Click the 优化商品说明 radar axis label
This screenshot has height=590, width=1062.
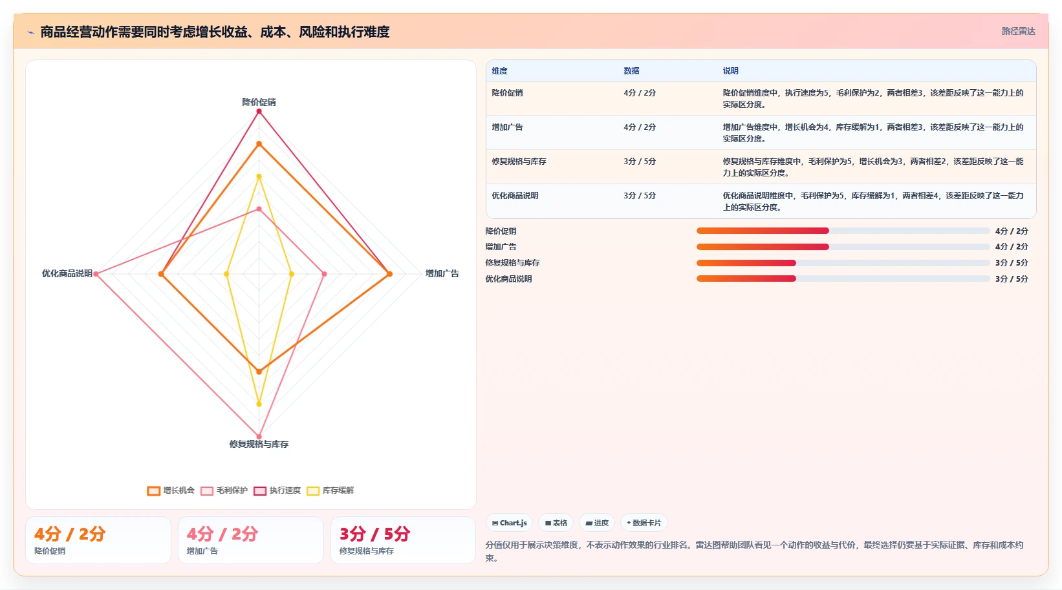pos(67,274)
